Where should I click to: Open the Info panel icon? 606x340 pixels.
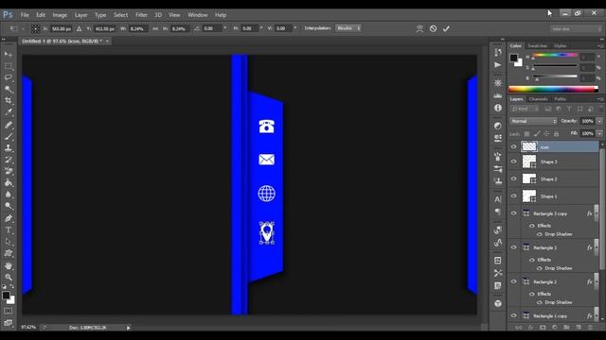click(498, 108)
